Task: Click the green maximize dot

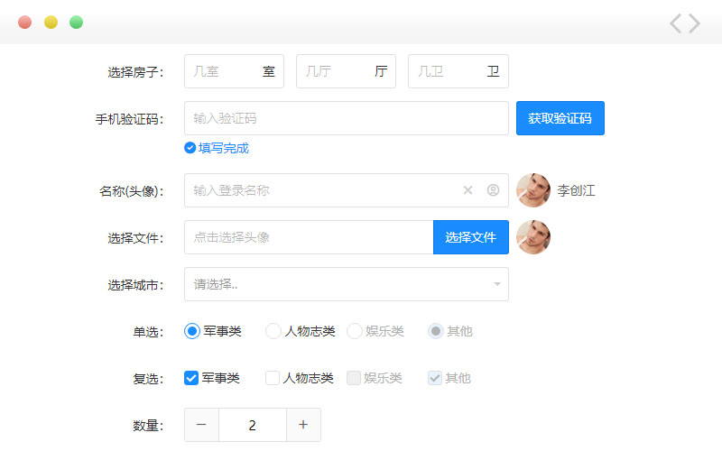Action: tap(77, 22)
